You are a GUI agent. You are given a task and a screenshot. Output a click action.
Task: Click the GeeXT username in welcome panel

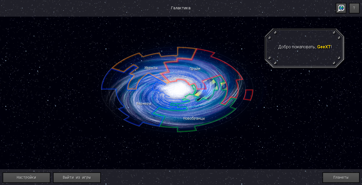[x=324, y=47]
